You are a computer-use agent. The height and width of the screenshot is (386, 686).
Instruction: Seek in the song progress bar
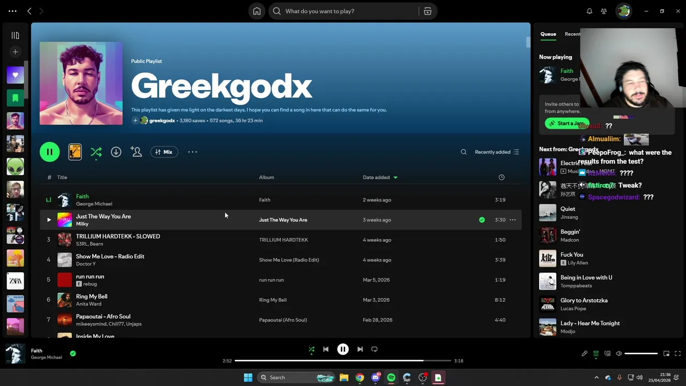343,361
